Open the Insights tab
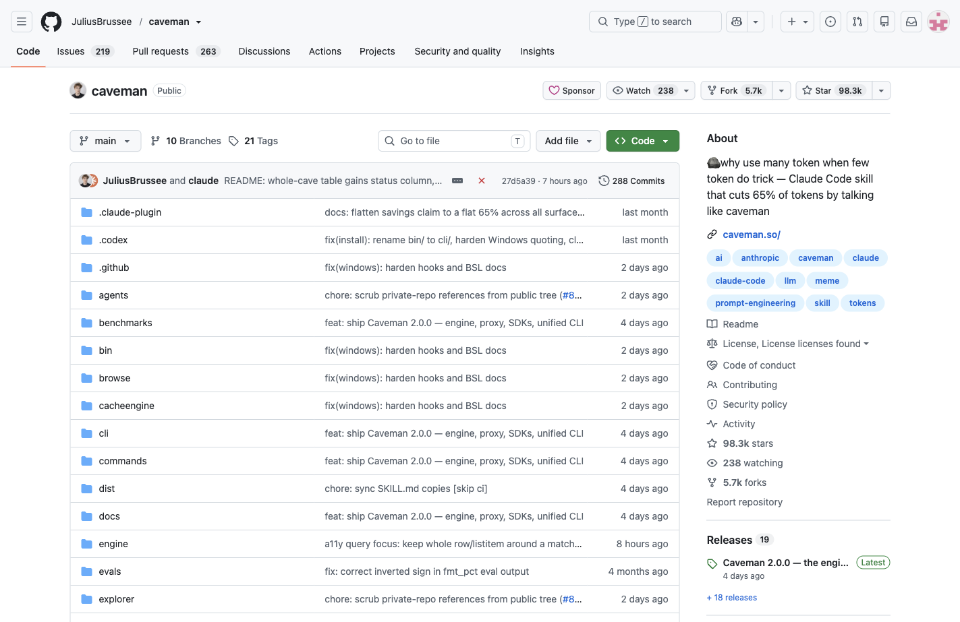Image resolution: width=960 pixels, height=622 pixels. (x=537, y=51)
